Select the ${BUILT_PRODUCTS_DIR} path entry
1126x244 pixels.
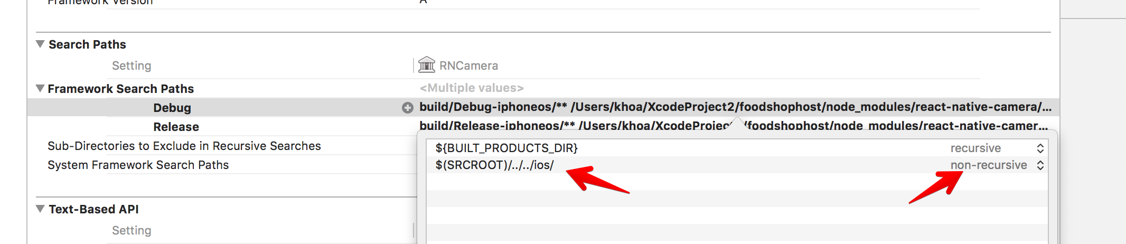coord(506,148)
